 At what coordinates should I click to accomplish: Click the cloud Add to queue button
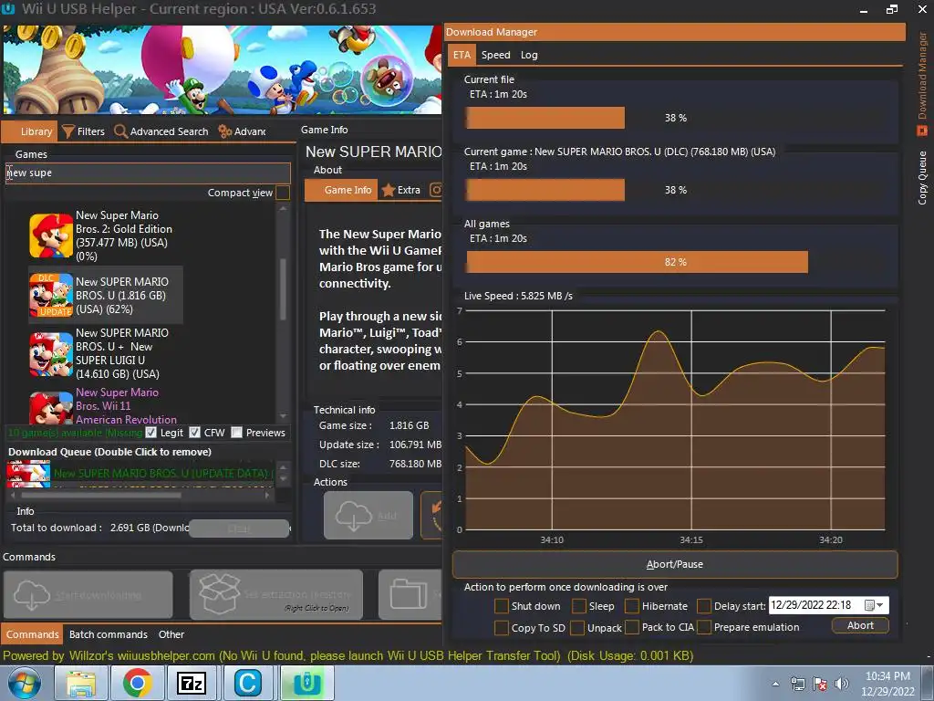pyautogui.click(x=368, y=515)
